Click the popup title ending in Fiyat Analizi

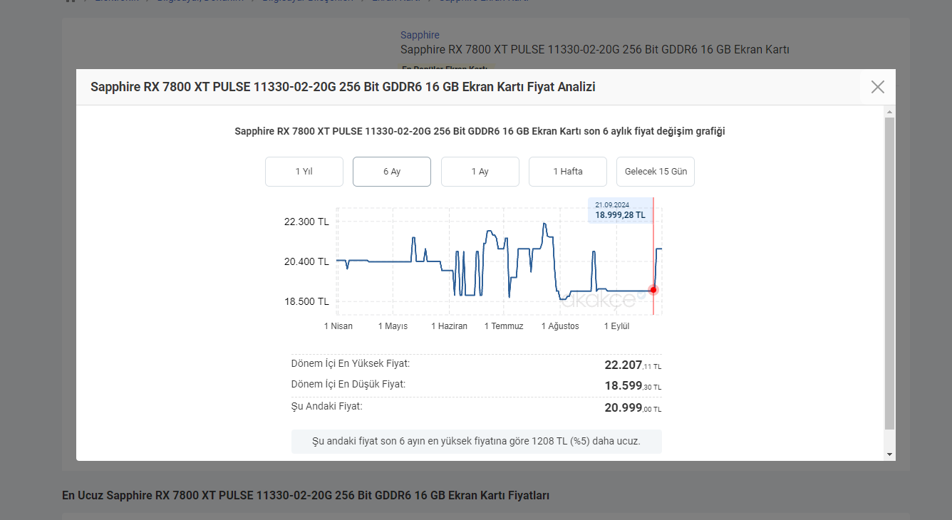tap(343, 87)
